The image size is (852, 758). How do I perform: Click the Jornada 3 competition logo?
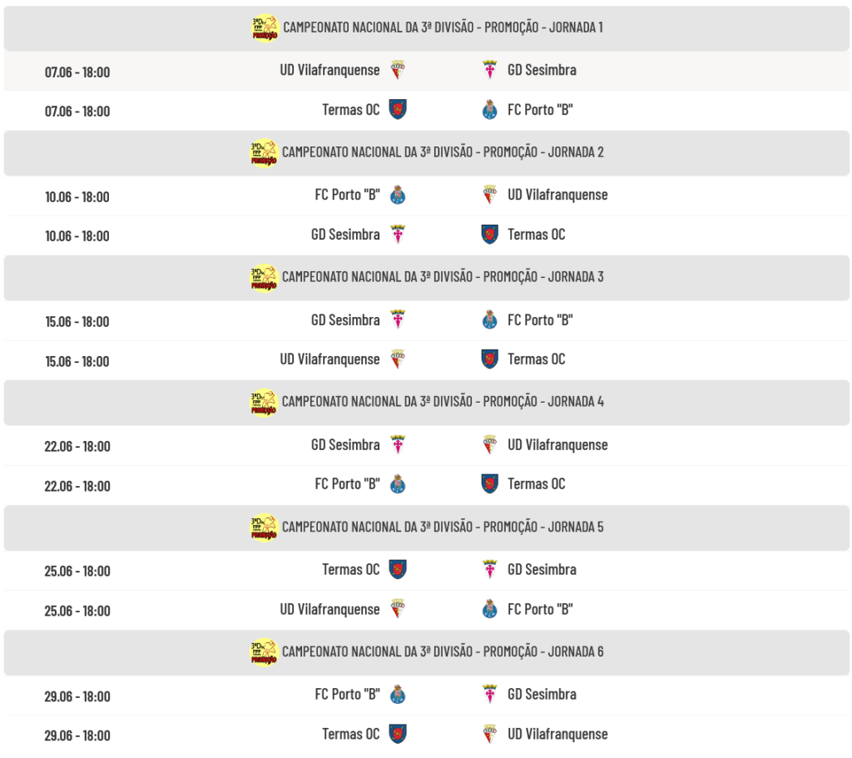264,278
